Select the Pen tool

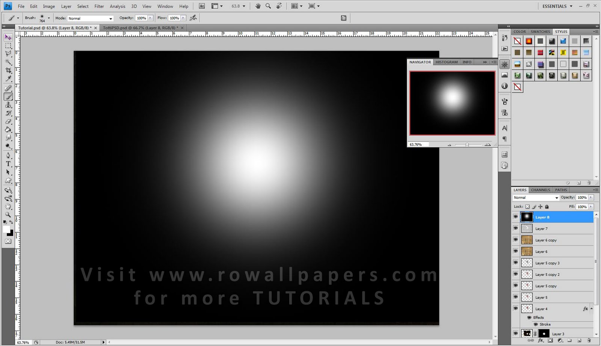coord(8,156)
